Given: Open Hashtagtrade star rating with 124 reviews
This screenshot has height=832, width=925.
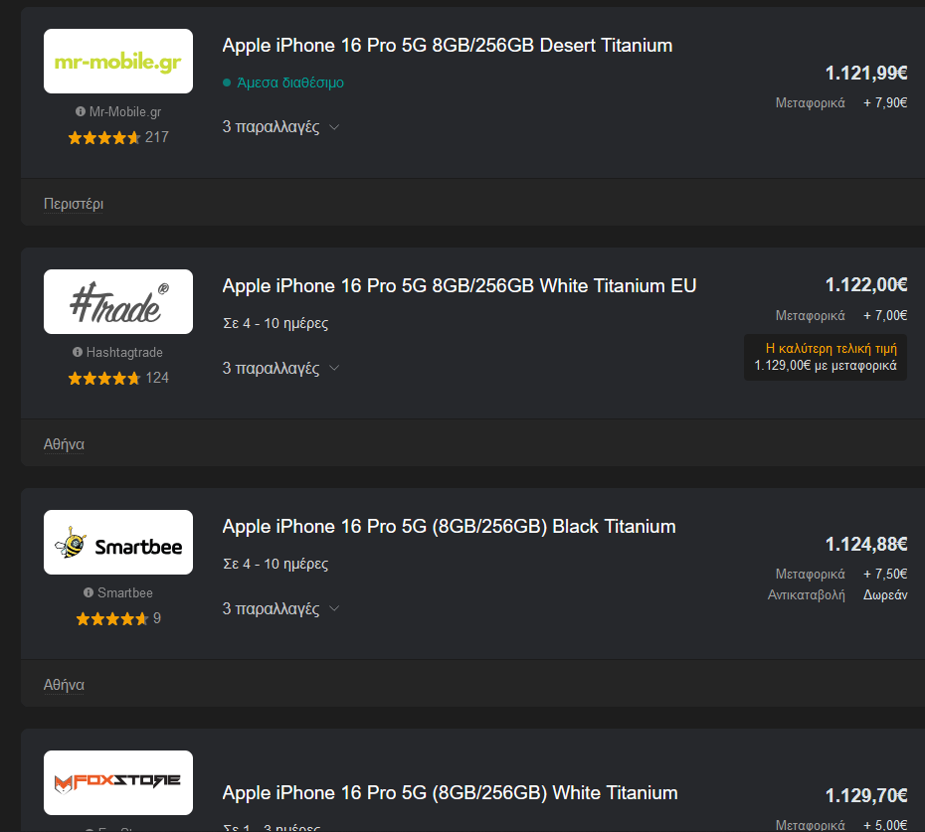Looking at the screenshot, I should (x=118, y=378).
